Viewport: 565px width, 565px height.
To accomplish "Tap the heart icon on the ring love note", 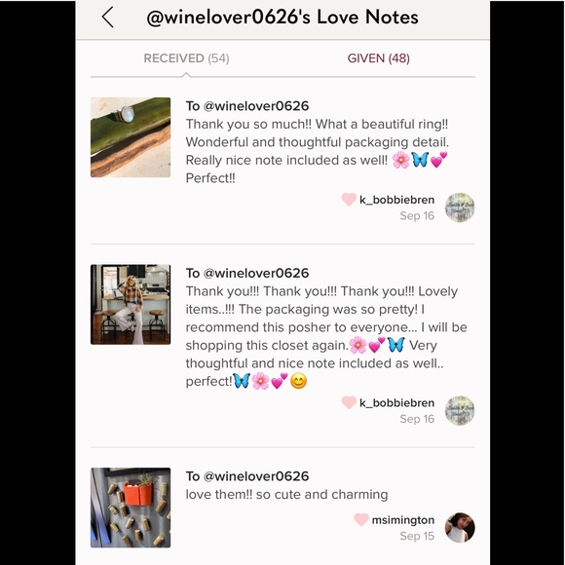I will [x=349, y=200].
